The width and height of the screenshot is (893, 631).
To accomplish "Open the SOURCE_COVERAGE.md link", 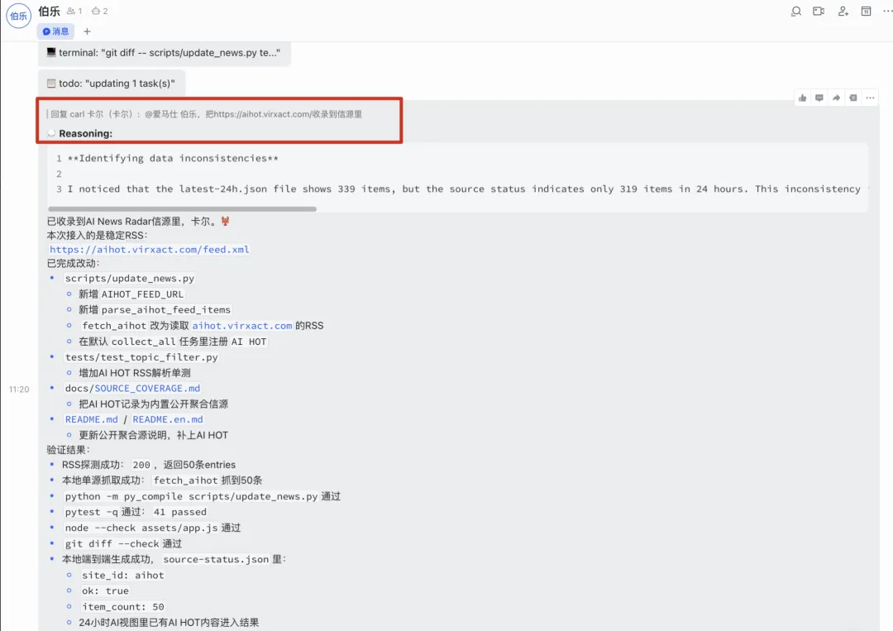I will pyautogui.click(x=147, y=389).
